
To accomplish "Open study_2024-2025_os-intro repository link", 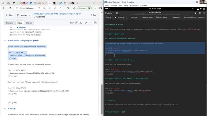I will (46, 14).
